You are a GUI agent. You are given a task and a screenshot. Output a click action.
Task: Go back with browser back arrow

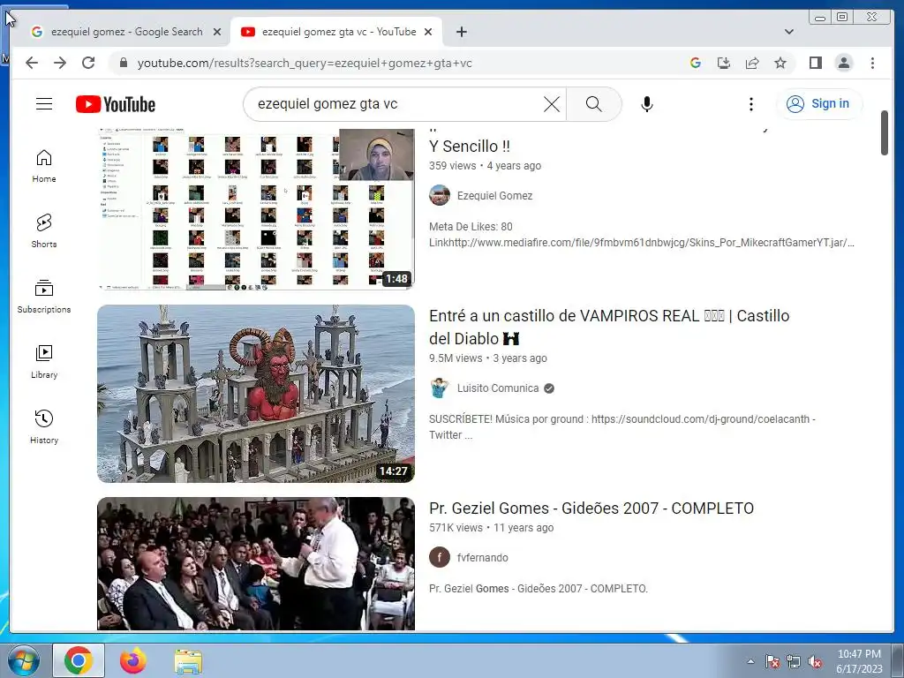(32, 63)
